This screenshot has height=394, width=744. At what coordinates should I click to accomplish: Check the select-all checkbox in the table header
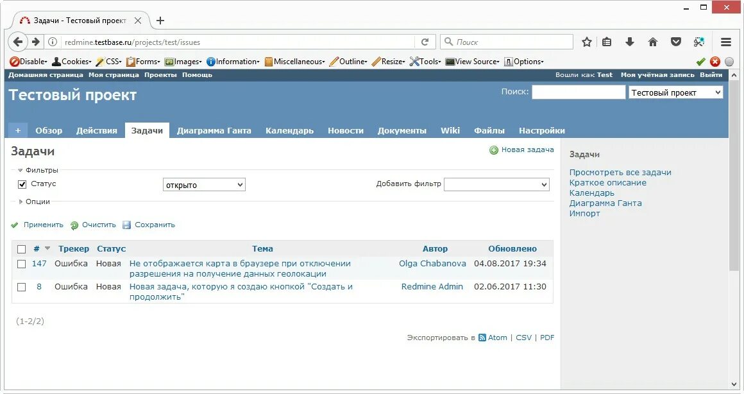pos(21,248)
